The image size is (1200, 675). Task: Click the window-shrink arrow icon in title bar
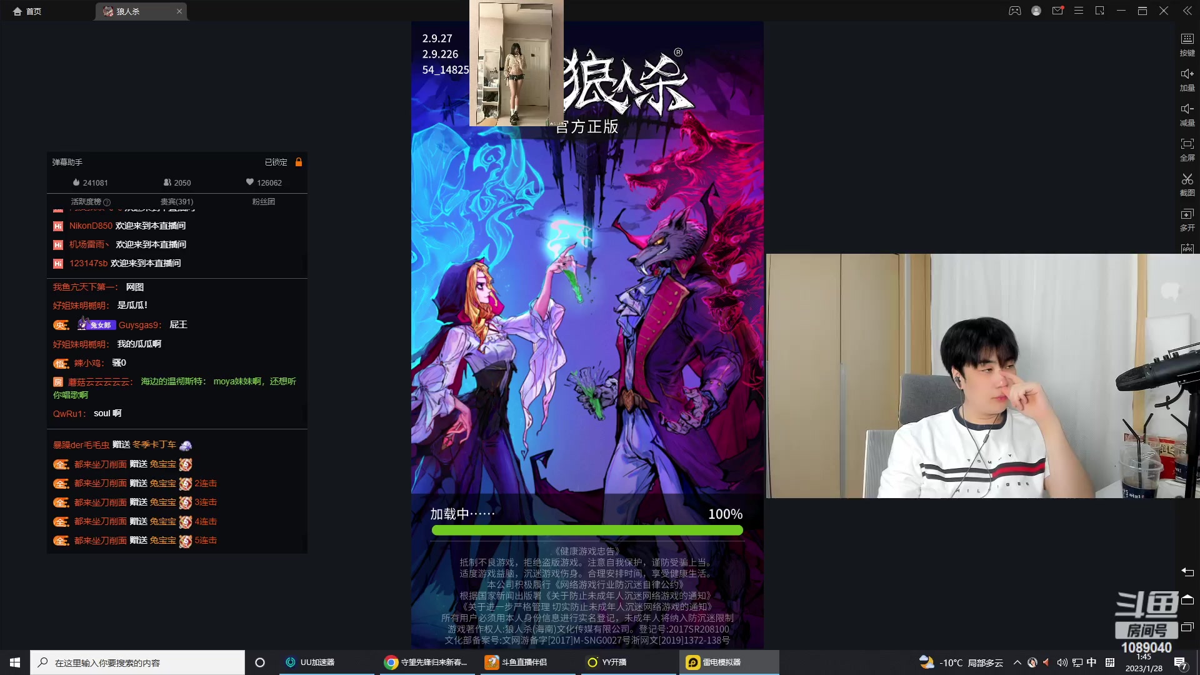1100,11
